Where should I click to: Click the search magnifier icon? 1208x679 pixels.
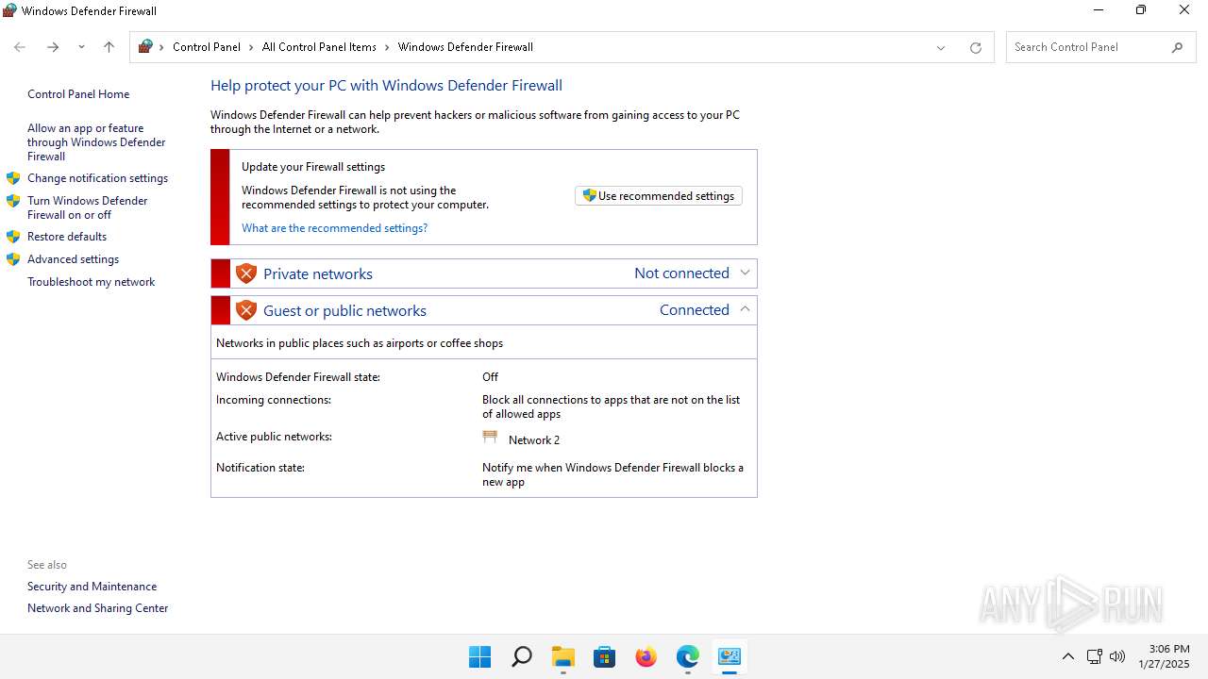click(1177, 47)
